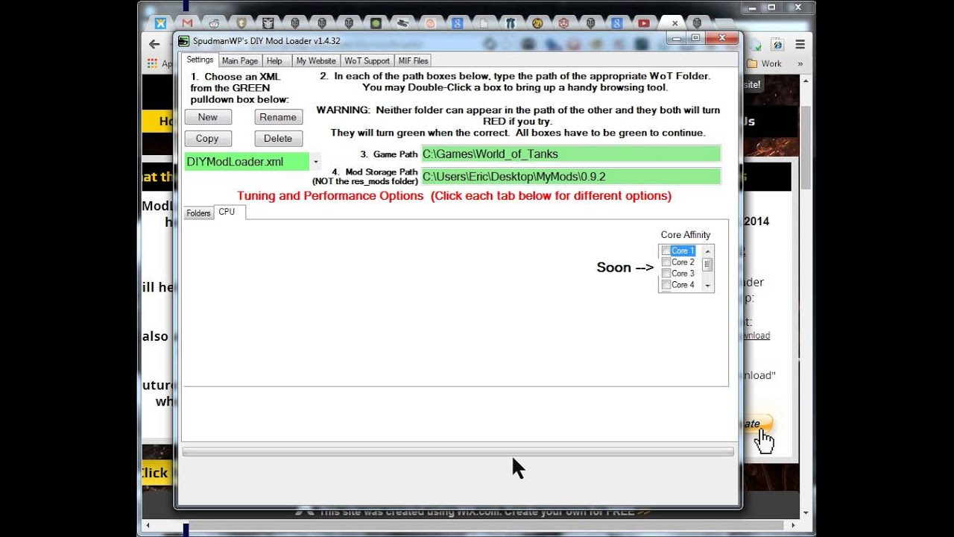The width and height of the screenshot is (954, 537).
Task: Click the Core Affinity list scroll-up arrow
Action: click(x=708, y=250)
